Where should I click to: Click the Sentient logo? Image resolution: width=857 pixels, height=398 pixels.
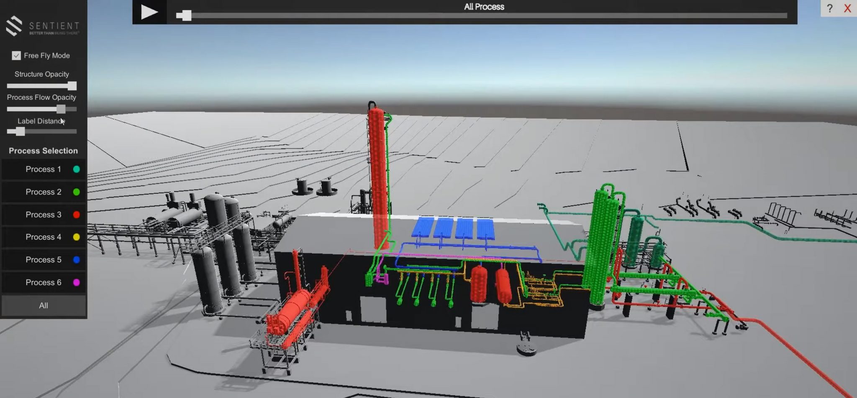point(42,26)
